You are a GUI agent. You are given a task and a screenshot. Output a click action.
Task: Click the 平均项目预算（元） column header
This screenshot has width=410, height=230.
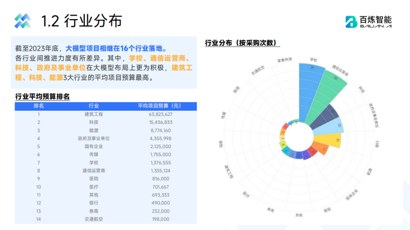(160, 105)
